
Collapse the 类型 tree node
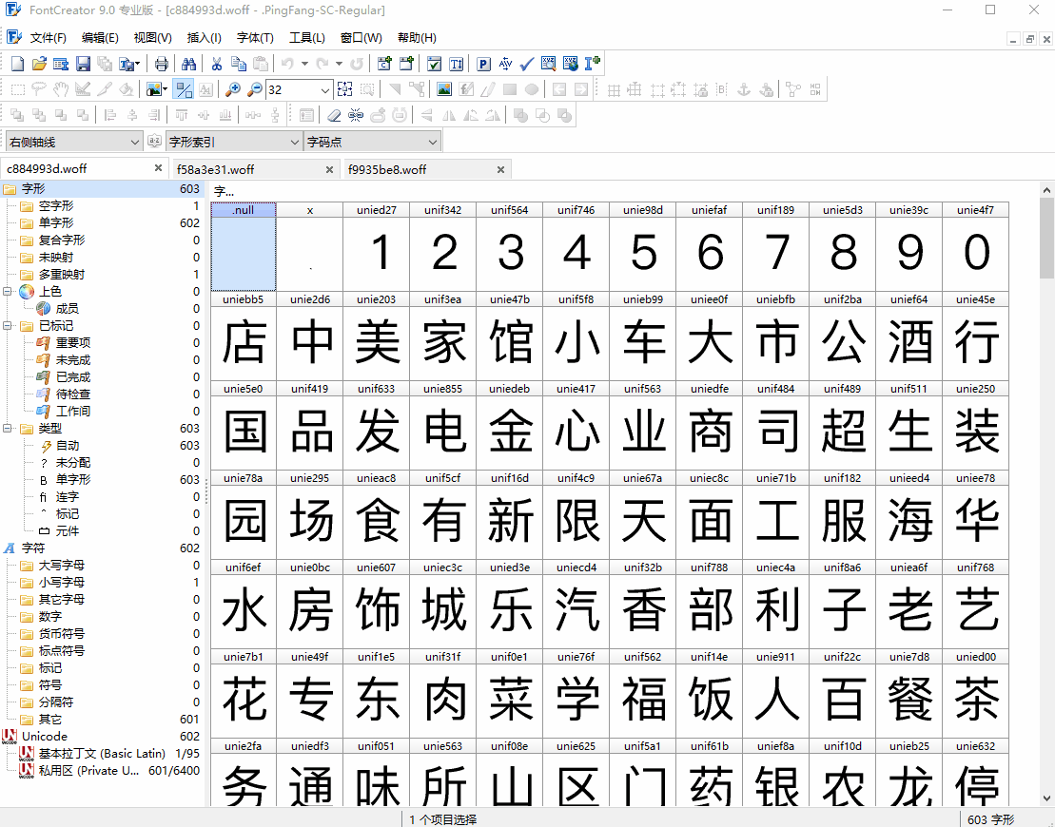pos(8,429)
